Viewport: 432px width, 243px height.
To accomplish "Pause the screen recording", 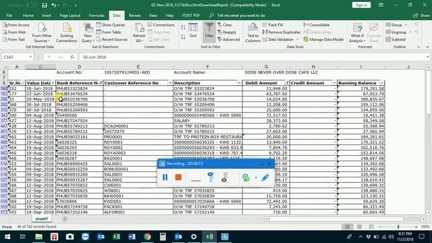I will click(165, 177).
